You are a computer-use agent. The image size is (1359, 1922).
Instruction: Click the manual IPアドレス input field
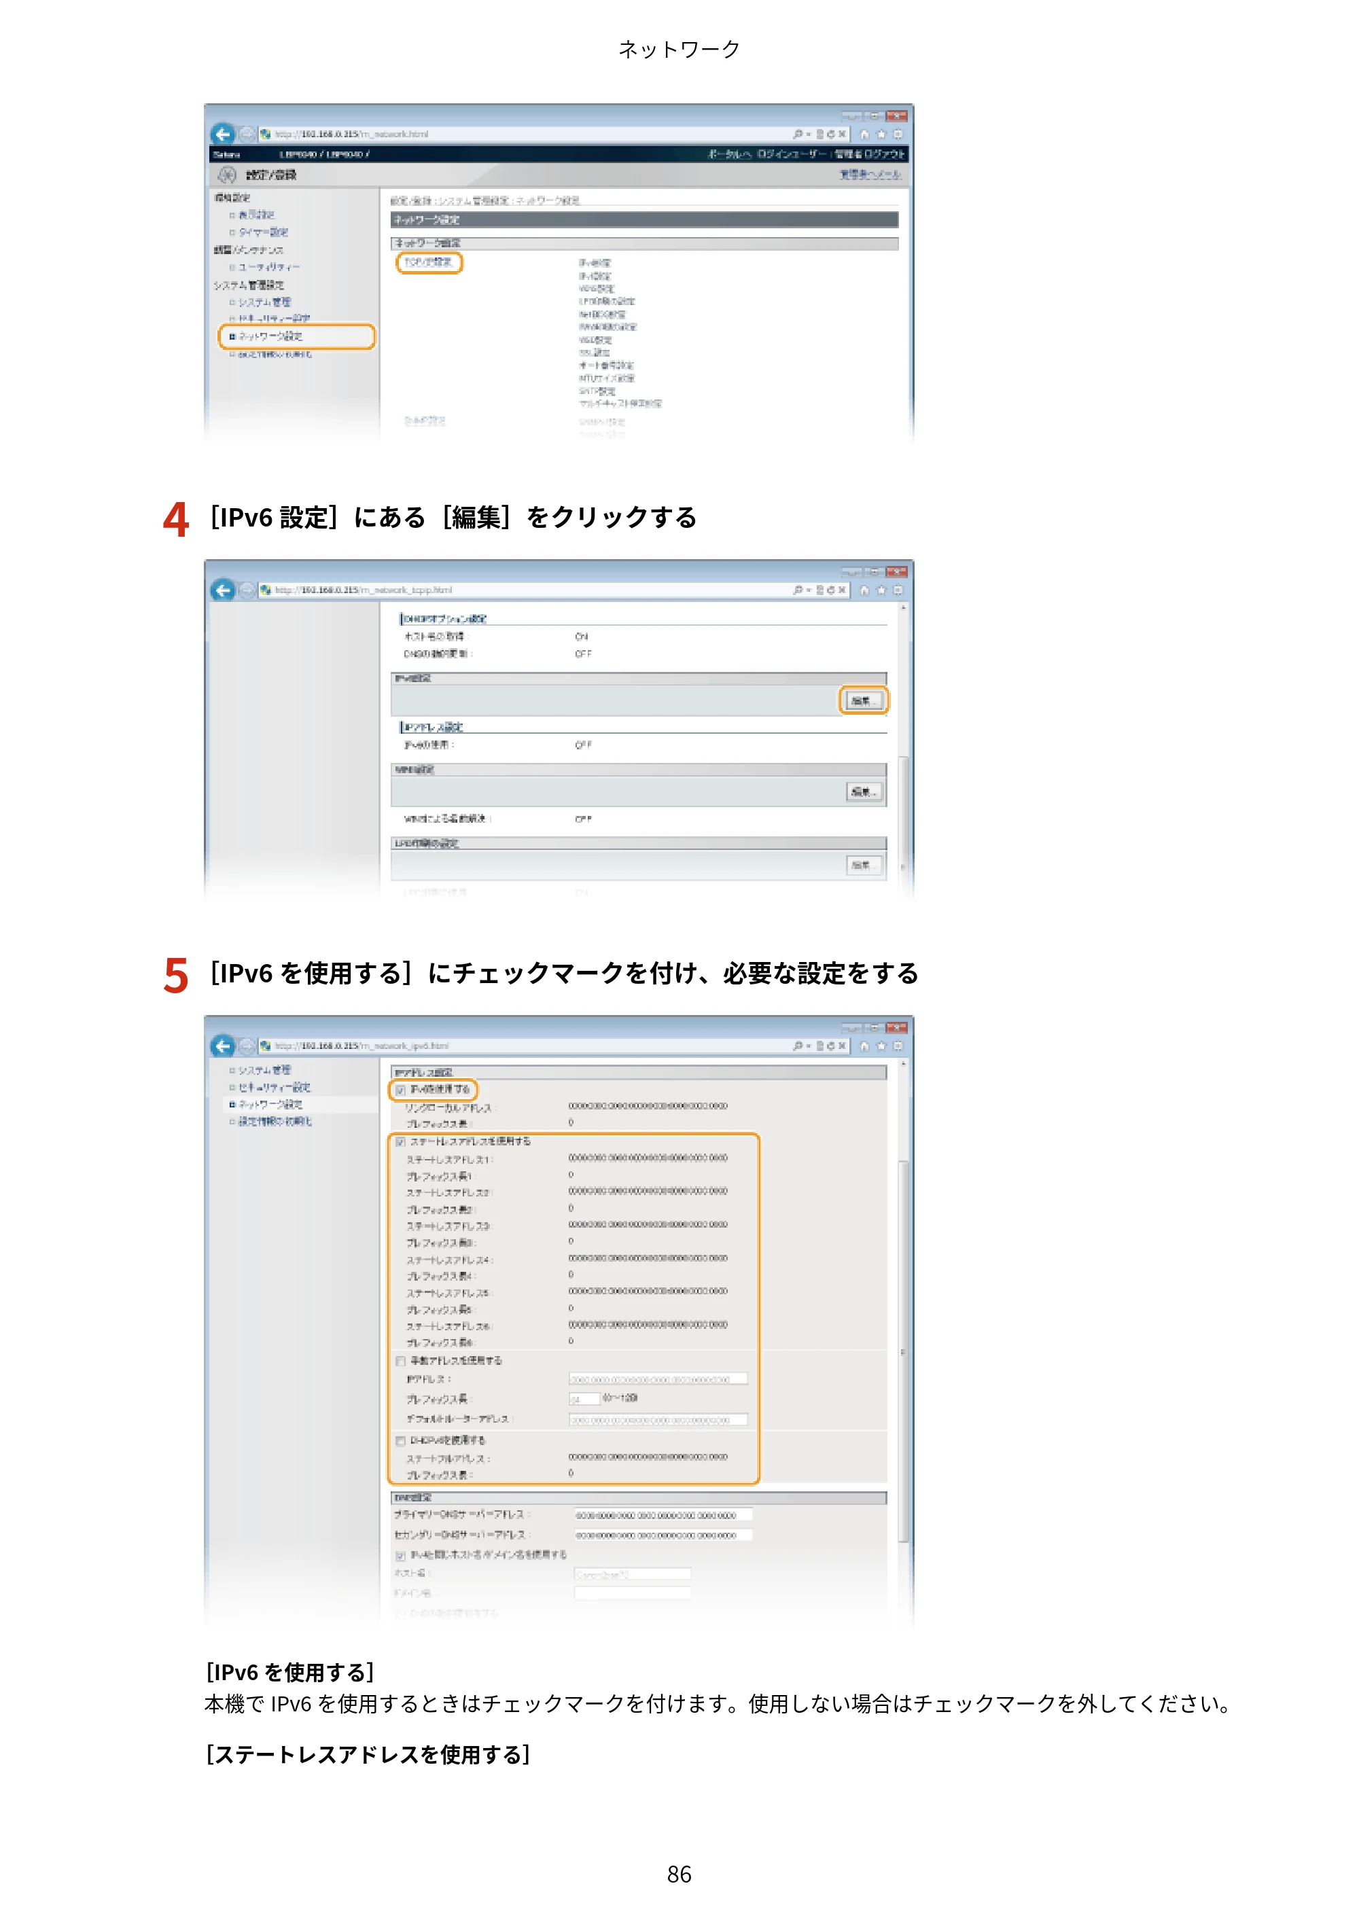click(x=658, y=1378)
